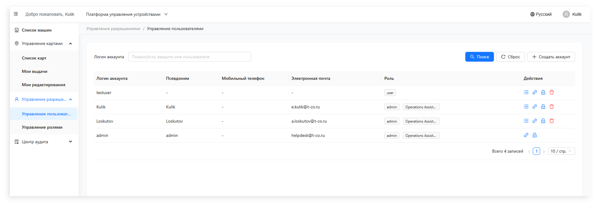
Task: Click Operations Assist… tag in Kulik row
Action: [421, 106]
